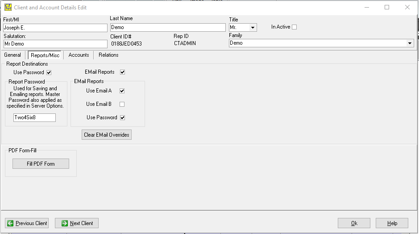Toggle the In Active checkbox
The image size is (419, 234).
294,27
